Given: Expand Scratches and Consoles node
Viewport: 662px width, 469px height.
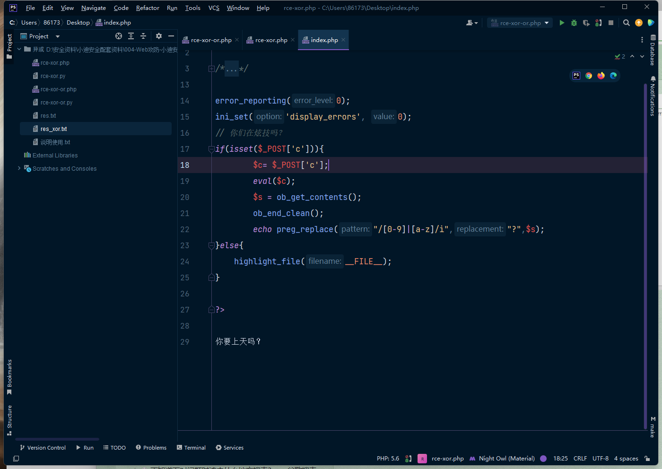Looking at the screenshot, I should 19,168.
